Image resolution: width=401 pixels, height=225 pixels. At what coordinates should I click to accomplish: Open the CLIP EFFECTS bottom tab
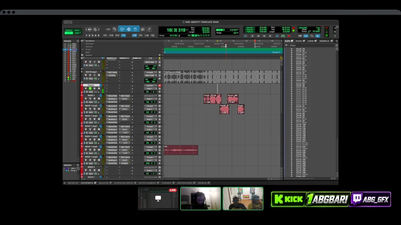pyautogui.click(x=87, y=183)
